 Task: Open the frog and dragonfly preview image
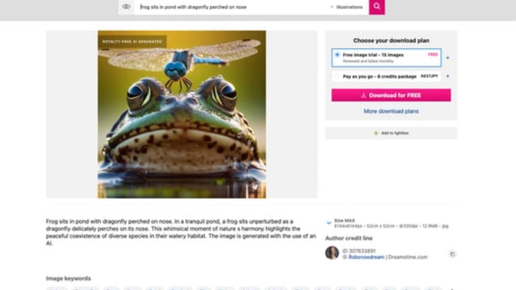tap(182, 114)
